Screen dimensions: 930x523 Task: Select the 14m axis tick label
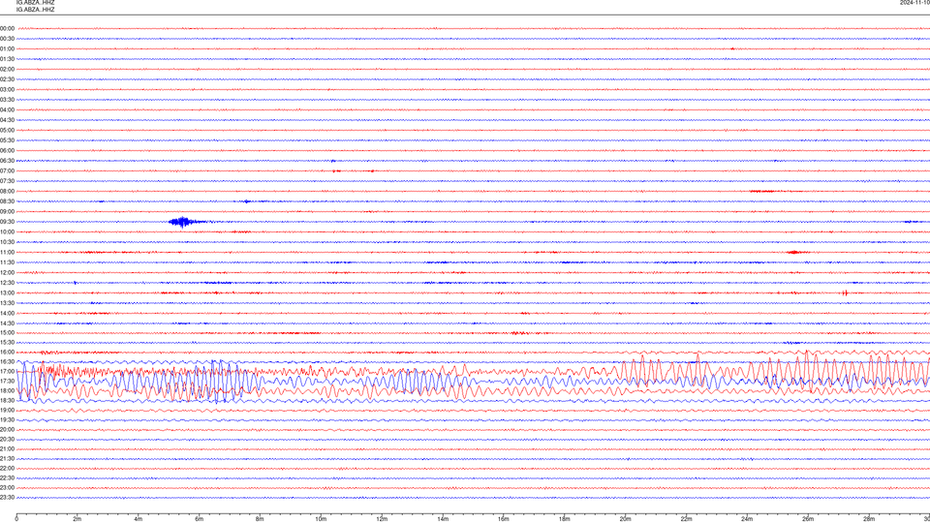pos(443,519)
